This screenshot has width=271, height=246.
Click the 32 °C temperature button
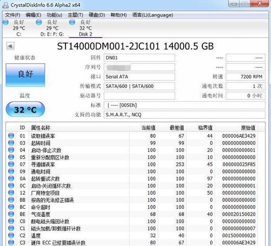(x=25, y=109)
